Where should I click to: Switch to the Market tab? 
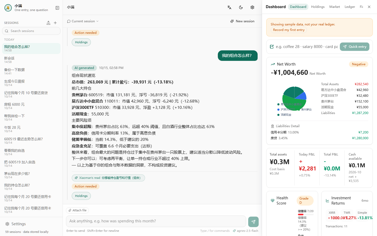tap(335, 7)
